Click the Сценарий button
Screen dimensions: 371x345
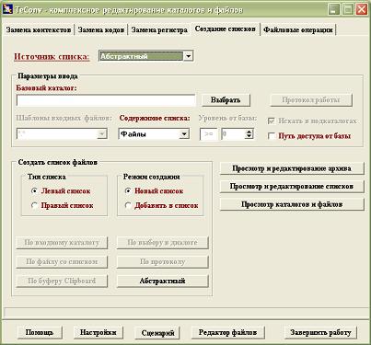[x=157, y=332]
